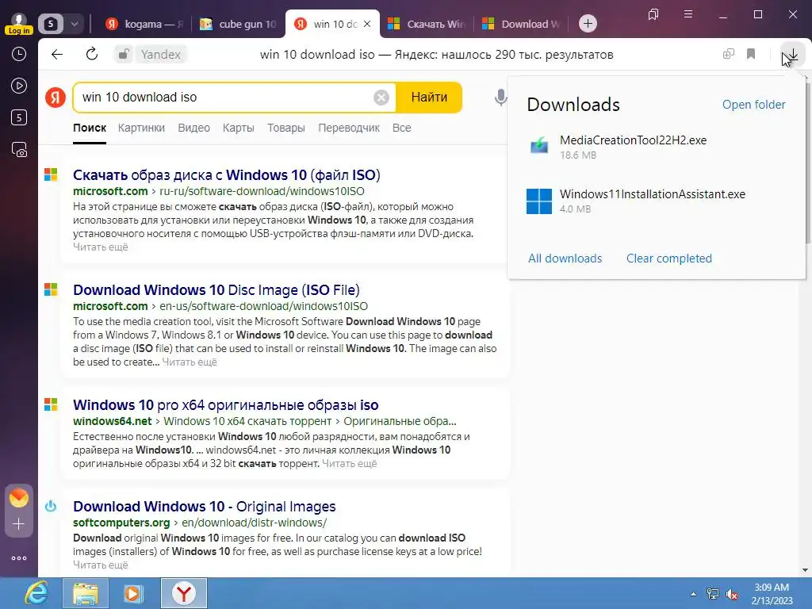Bookmark this page with bookmark icon
Image resolution: width=812 pixels, height=609 pixels.
[x=751, y=54]
